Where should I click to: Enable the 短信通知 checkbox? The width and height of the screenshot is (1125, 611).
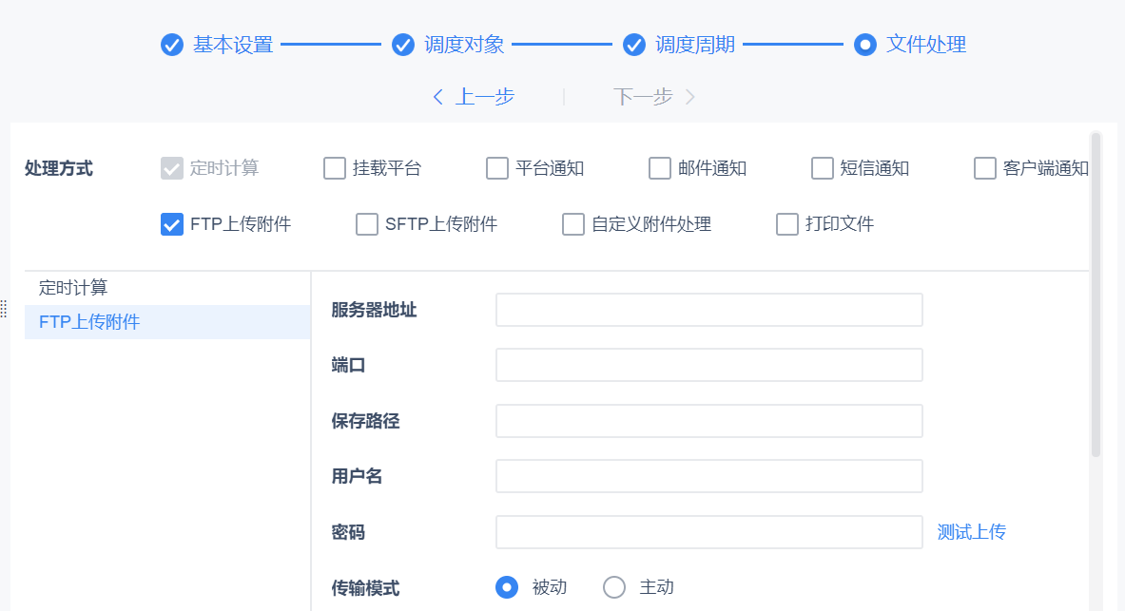pos(823,168)
